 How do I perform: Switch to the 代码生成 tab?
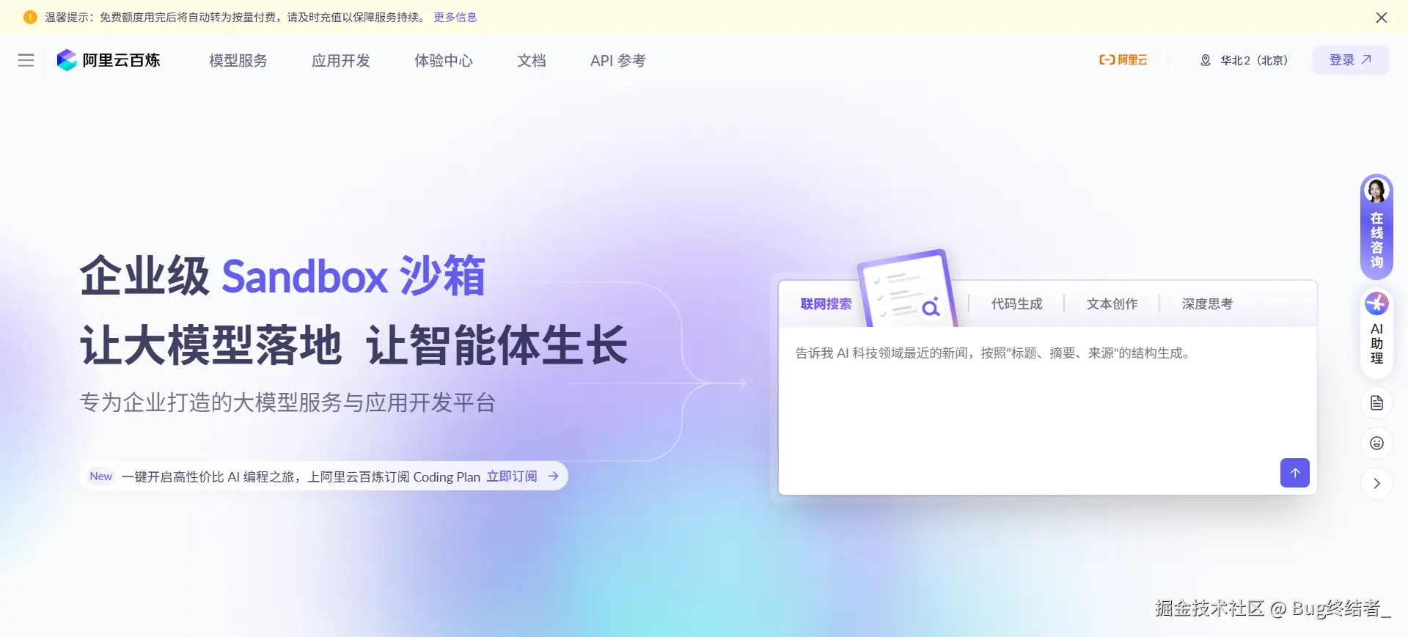click(x=1017, y=303)
